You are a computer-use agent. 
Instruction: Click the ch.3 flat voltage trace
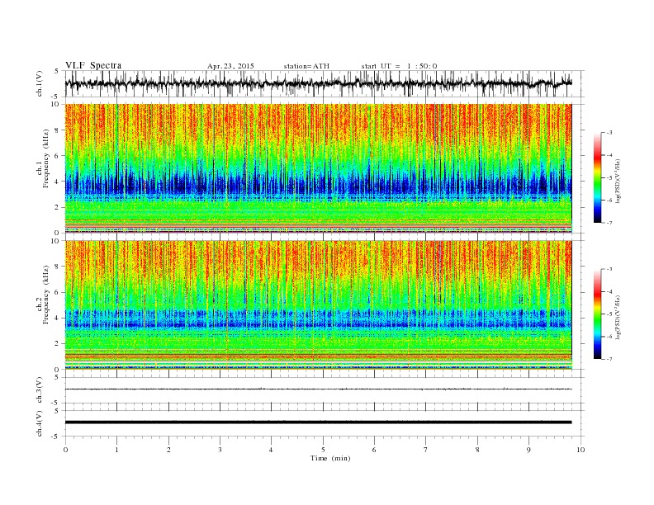pyautogui.click(x=318, y=389)
